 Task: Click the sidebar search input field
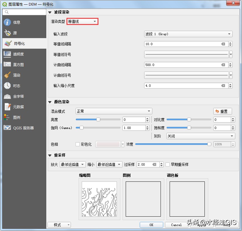24,12
